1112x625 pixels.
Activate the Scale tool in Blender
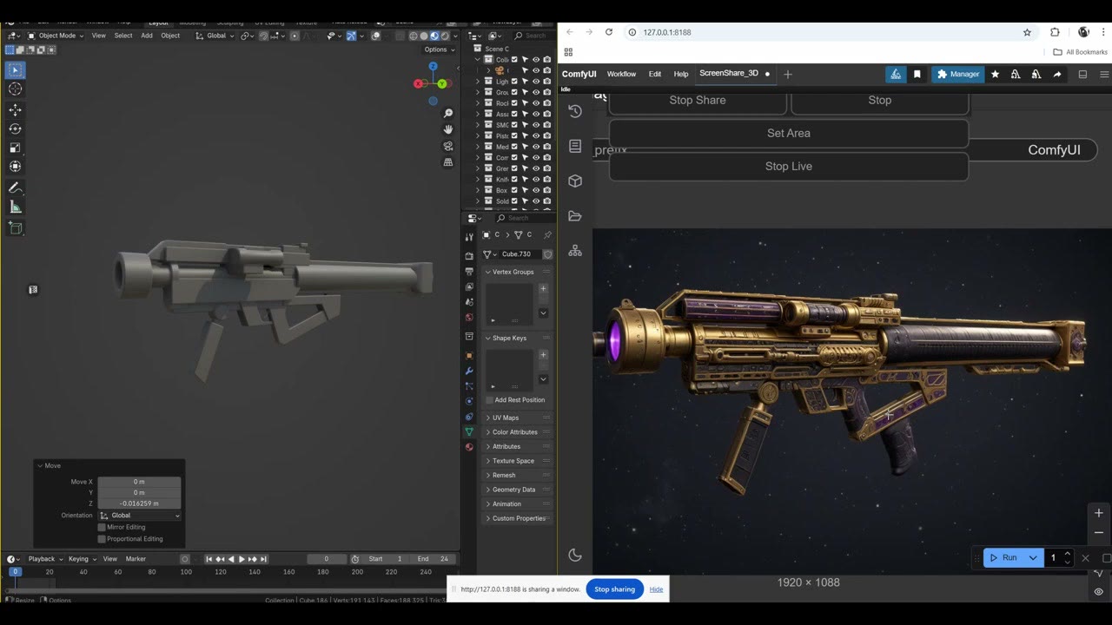pyautogui.click(x=16, y=148)
